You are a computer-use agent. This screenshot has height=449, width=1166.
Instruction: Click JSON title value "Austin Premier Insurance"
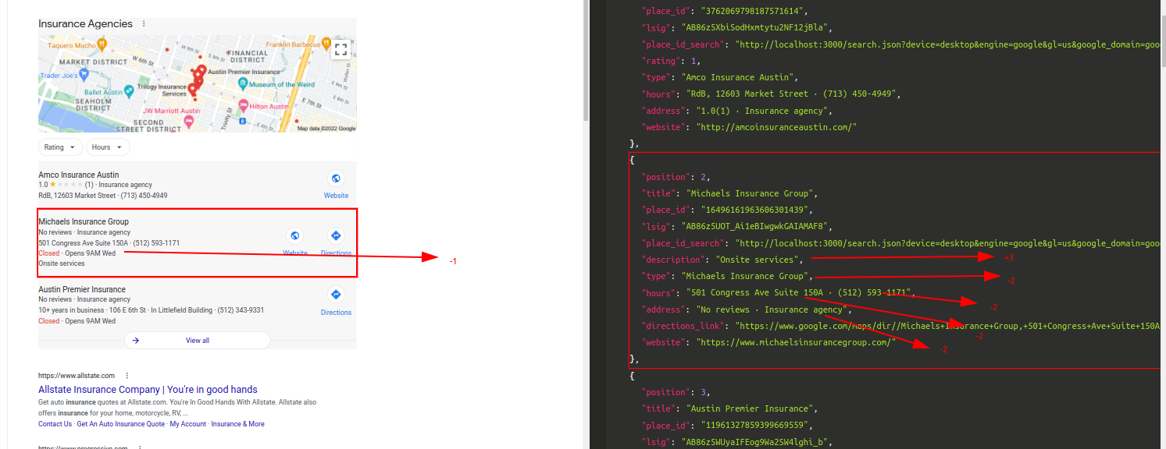[751, 408]
